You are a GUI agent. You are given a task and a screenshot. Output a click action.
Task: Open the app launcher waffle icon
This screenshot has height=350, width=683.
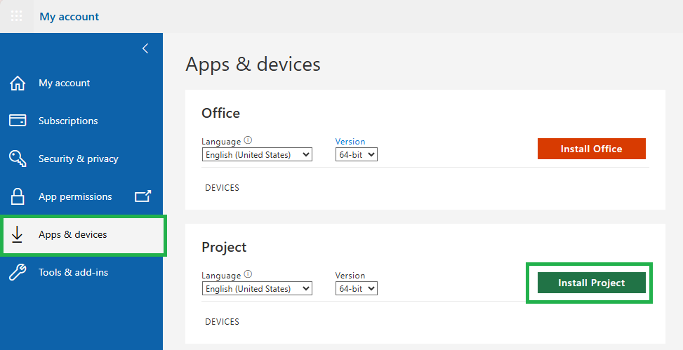pyautogui.click(x=17, y=17)
